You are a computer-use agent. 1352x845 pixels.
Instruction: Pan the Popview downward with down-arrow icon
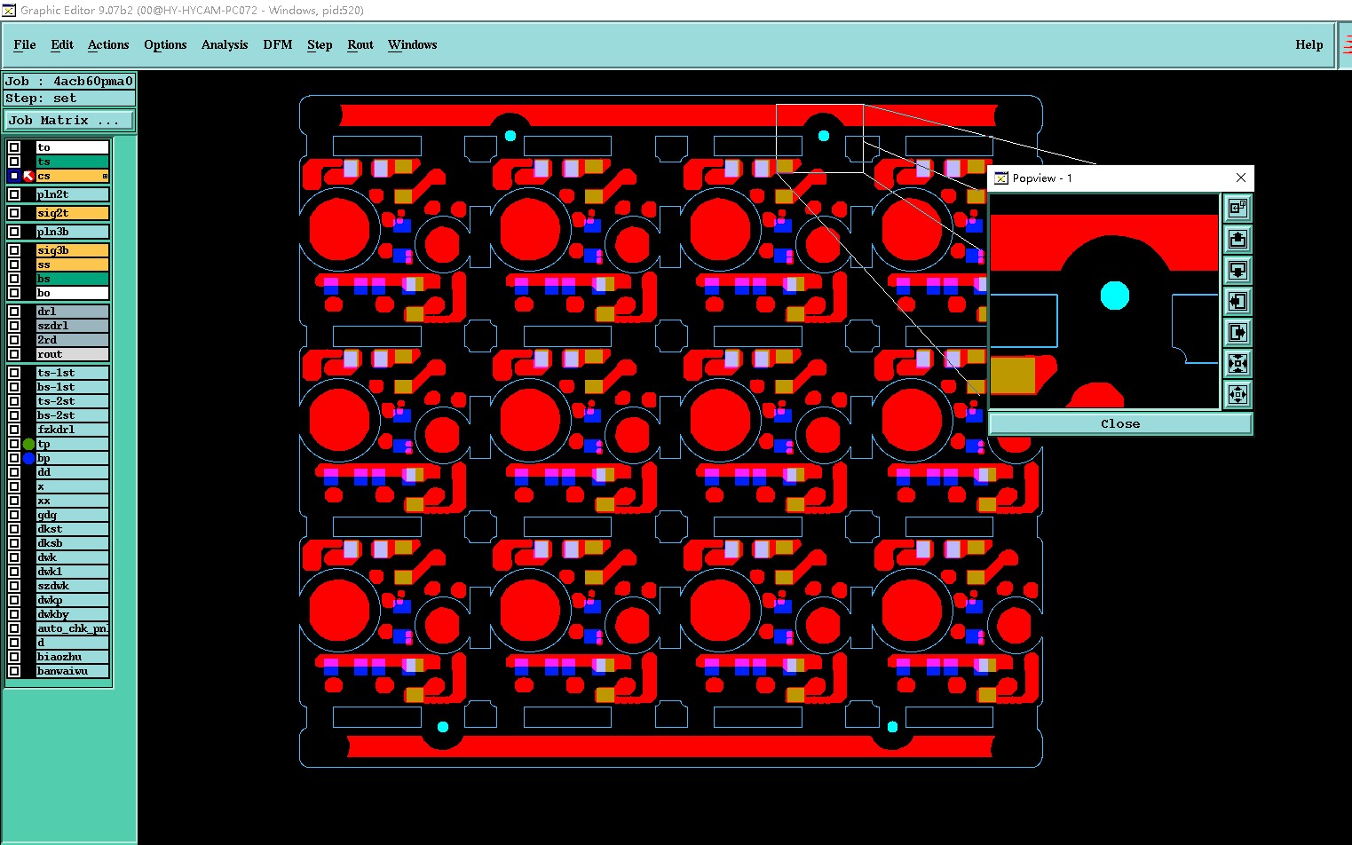pyautogui.click(x=1237, y=271)
